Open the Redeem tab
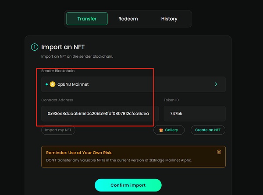Screen dimensions: 263x195 (128, 19)
